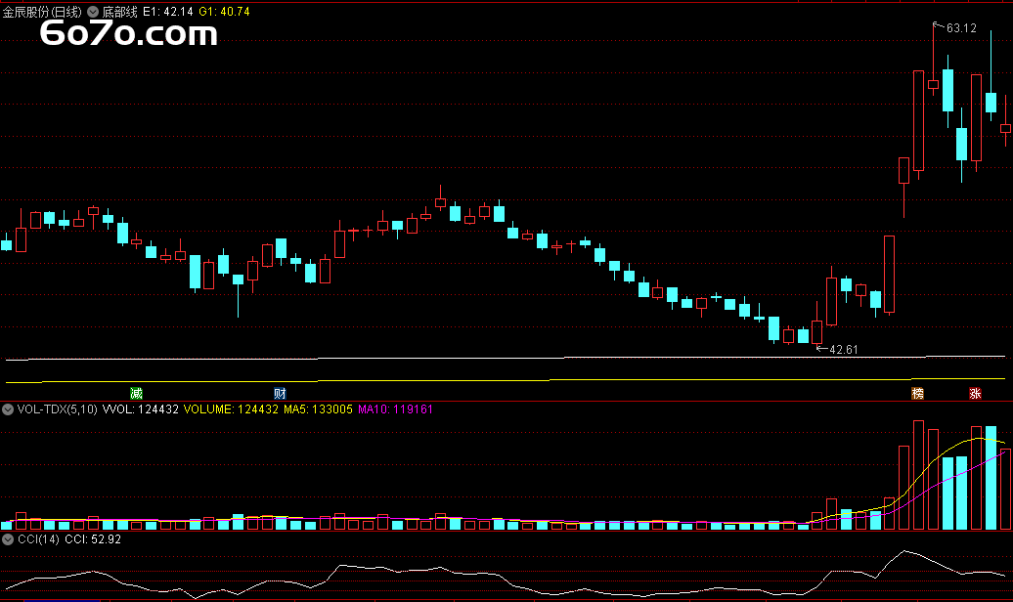Click the yellow VOLUME: 124432 readout
1013x602 pixels.
[x=232, y=409]
